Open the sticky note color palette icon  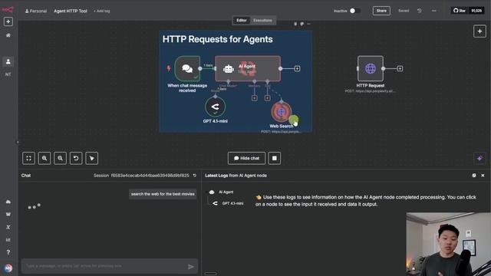(302, 24)
